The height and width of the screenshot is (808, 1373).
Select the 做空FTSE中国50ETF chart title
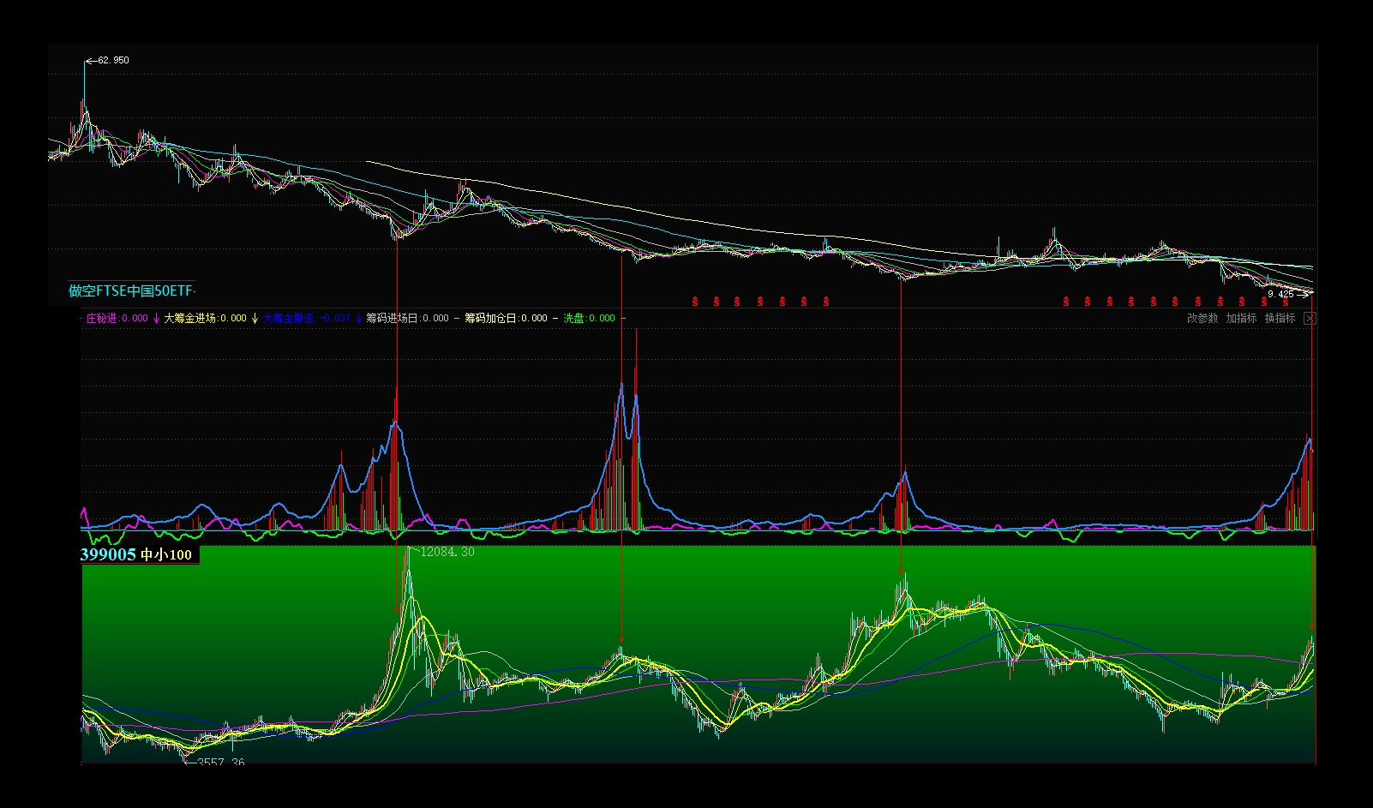click(x=133, y=291)
